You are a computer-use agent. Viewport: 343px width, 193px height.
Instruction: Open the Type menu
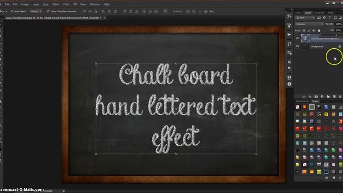(46, 4)
